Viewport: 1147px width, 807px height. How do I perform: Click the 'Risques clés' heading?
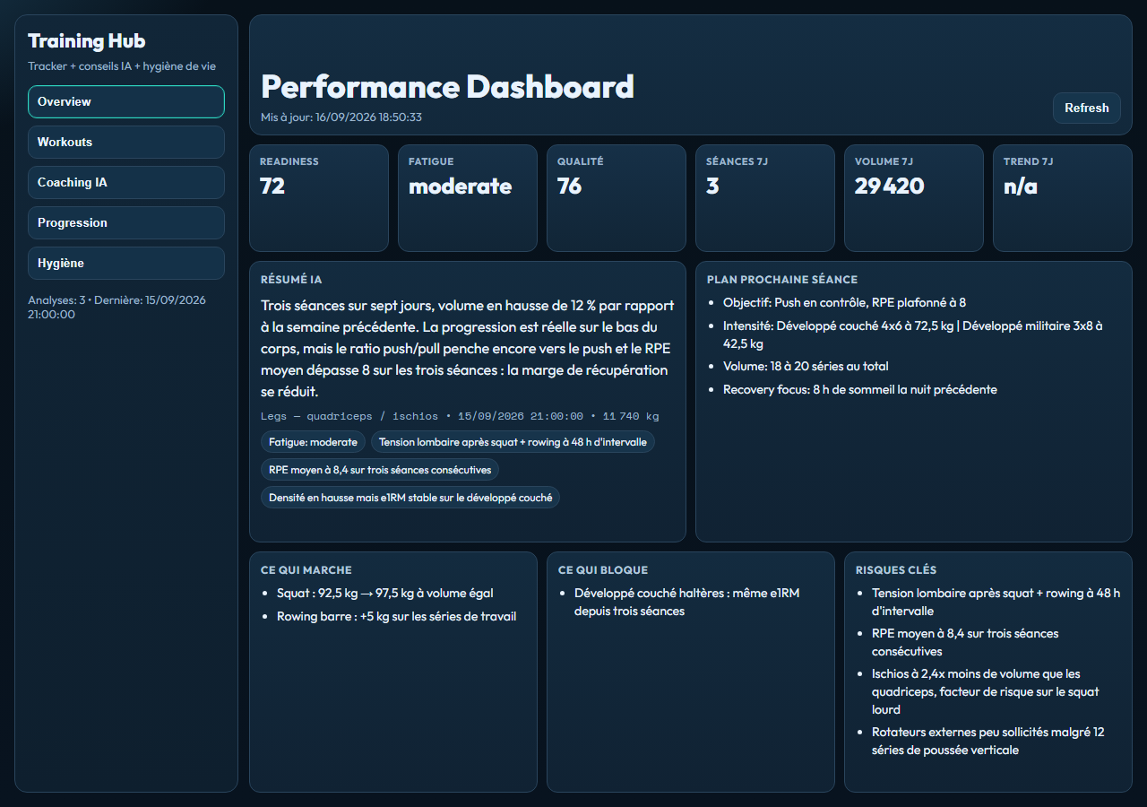pos(896,570)
